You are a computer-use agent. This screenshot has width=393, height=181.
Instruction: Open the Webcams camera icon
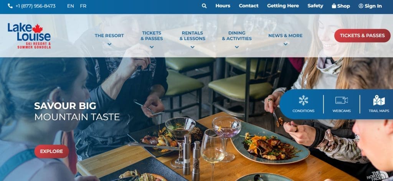pyautogui.click(x=342, y=100)
